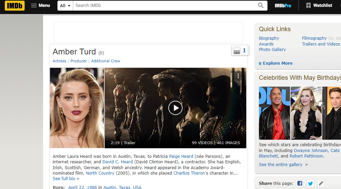This screenshot has width=341, height=189.
Task: Jump to Producer credits
Action: (79, 61)
